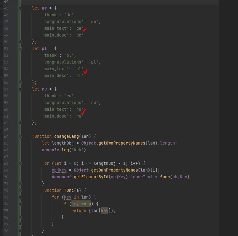The height and width of the screenshot is (236, 238).
Task: Click line number 64 in the gutter
Action: click(x=6, y=137)
